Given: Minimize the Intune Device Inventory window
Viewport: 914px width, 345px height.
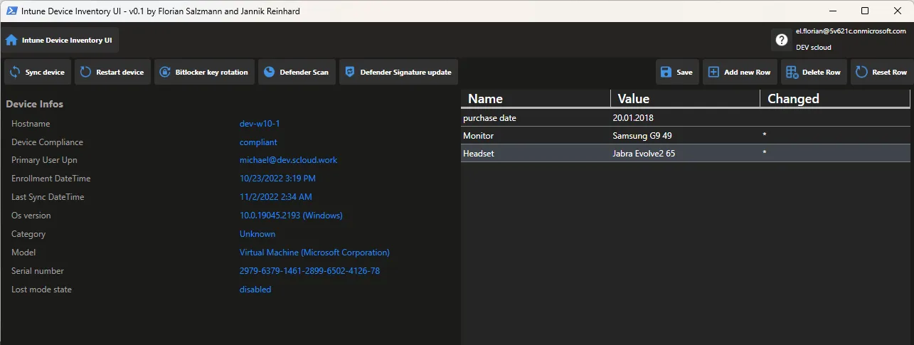Looking at the screenshot, I should [832, 11].
